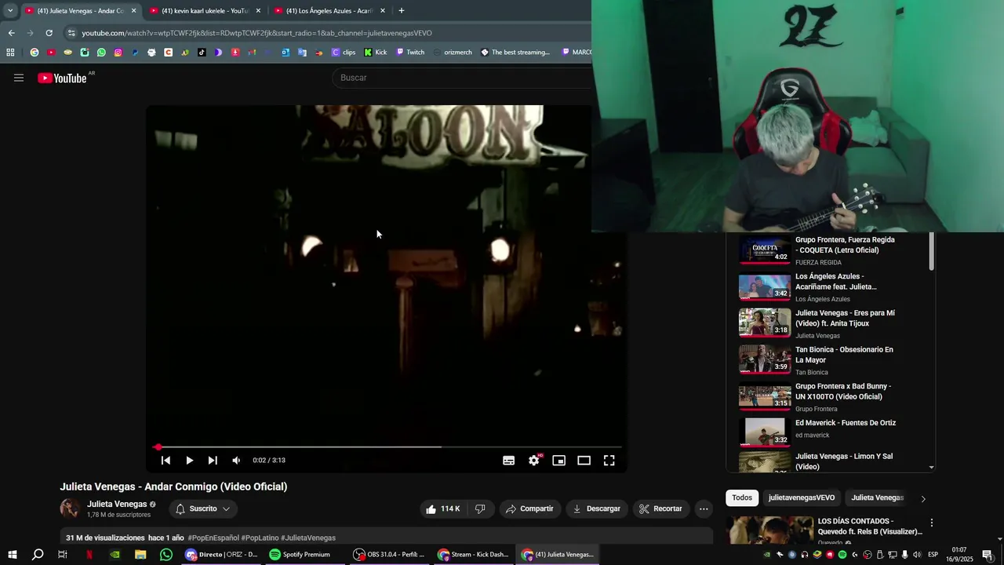This screenshot has height=565, width=1004.
Task: Create a clip with Recortar
Action: tap(660, 508)
